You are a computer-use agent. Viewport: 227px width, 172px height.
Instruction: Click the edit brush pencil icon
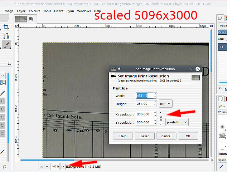tap(221, 167)
